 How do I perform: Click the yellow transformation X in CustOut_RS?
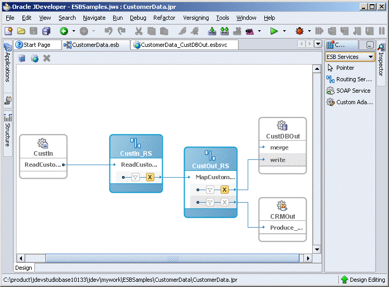tap(225, 190)
